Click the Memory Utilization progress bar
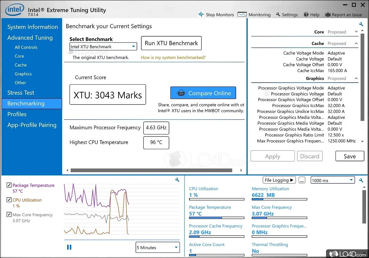Image resolution: width=369 pixels, height=258 pixels. tap(279, 199)
